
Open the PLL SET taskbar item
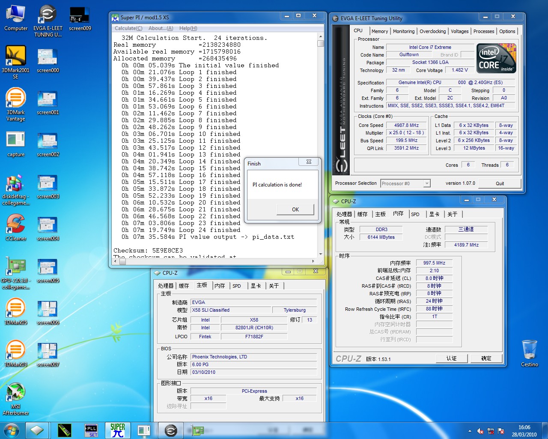click(91, 430)
